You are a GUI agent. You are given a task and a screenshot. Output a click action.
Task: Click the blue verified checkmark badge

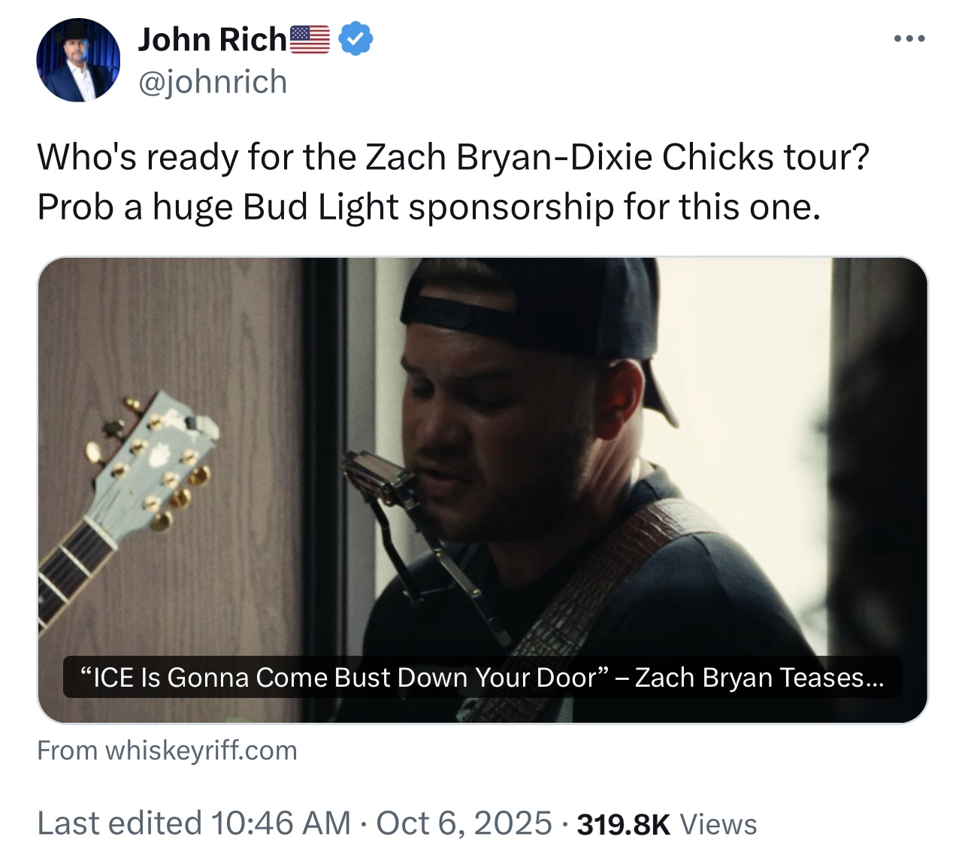355,39
